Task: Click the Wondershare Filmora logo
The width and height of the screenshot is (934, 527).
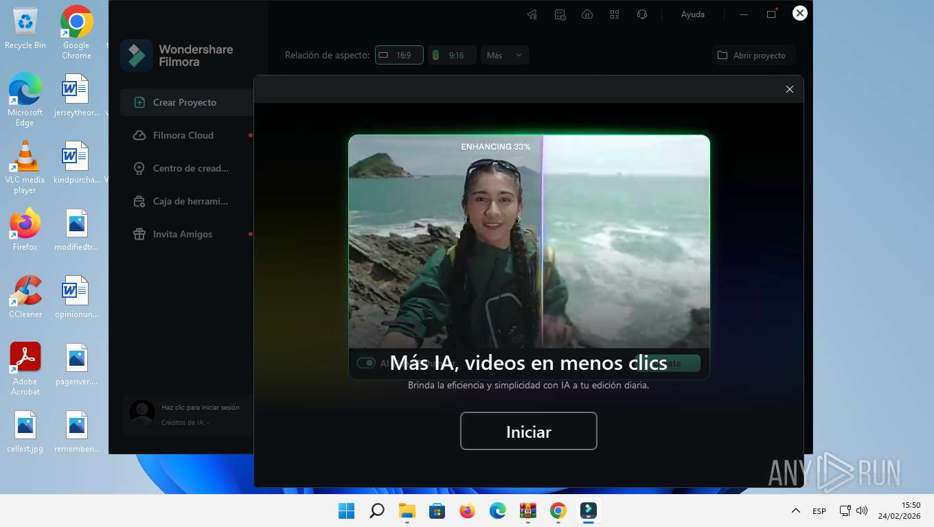Action: pyautogui.click(x=137, y=56)
